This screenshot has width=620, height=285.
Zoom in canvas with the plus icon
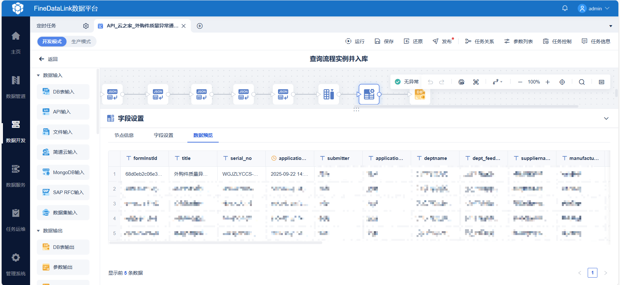coord(548,82)
